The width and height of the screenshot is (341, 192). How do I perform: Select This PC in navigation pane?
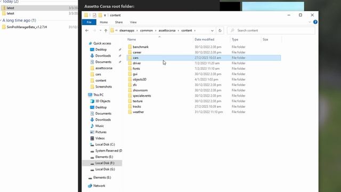pyautogui.click(x=98, y=95)
